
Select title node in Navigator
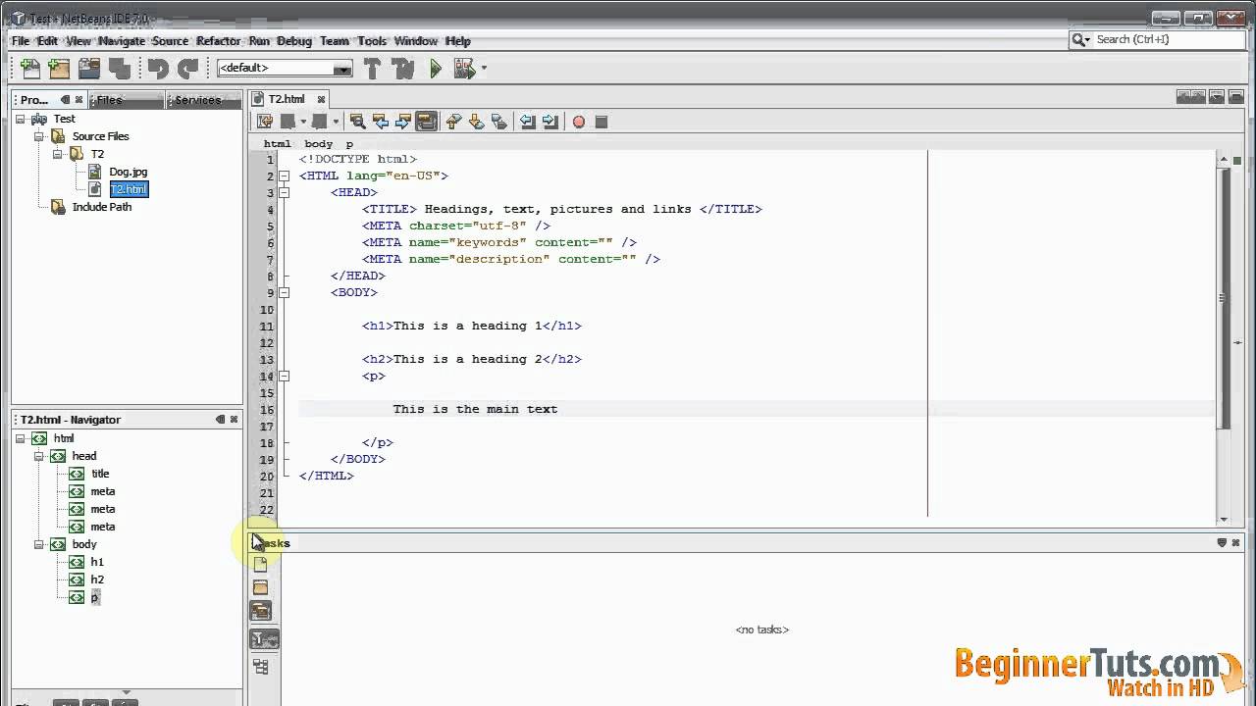coord(100,474)
